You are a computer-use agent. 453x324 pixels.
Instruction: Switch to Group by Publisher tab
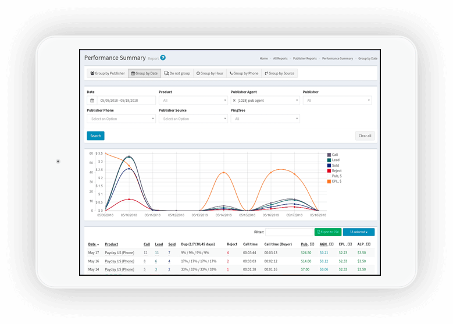click(107, 73)
